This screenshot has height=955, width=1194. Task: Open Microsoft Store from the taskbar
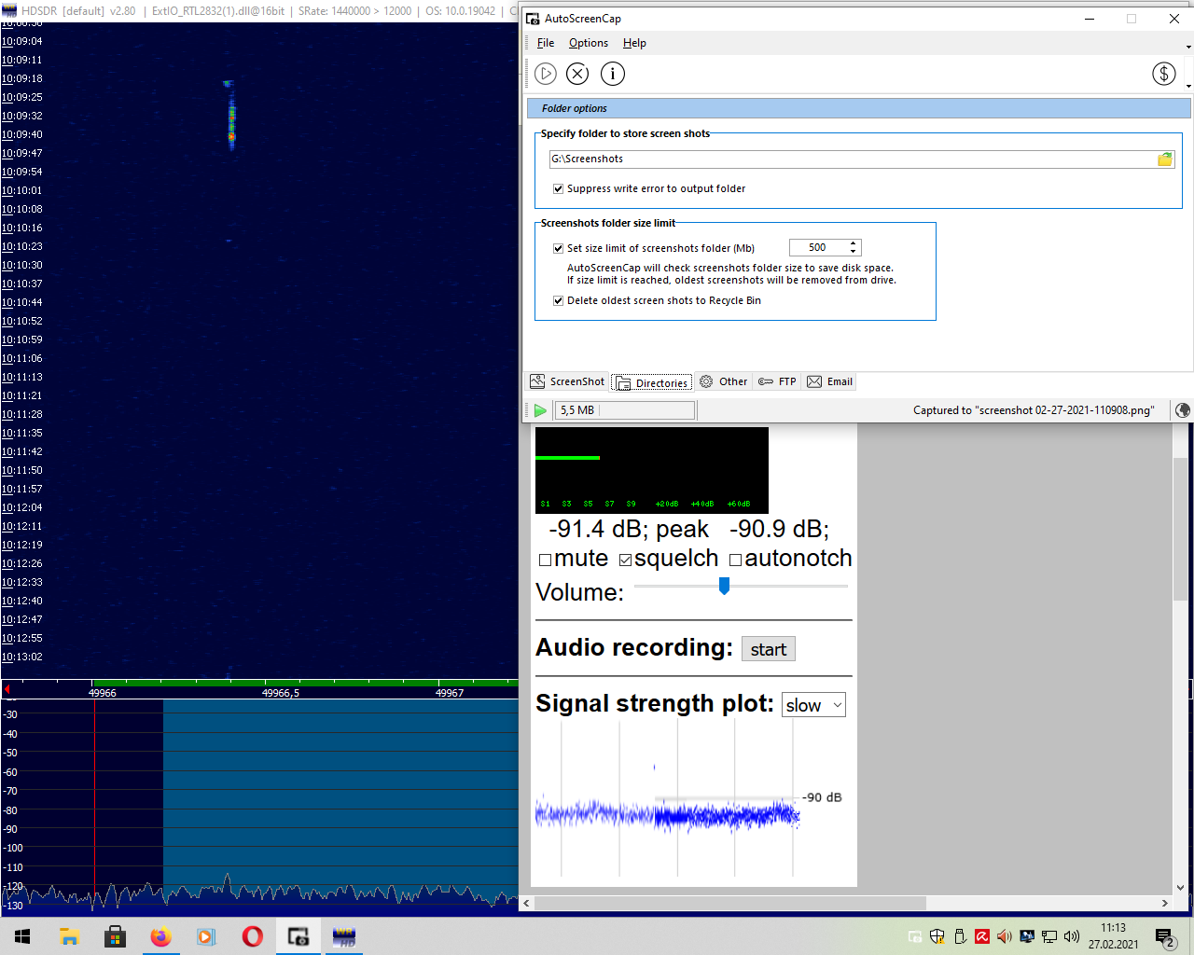tap(115, 936)
